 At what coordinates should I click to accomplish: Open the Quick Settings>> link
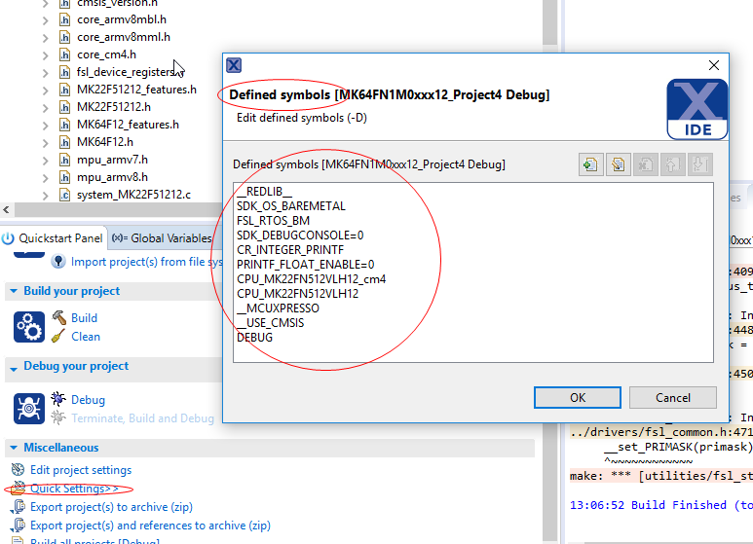pos(74,489)
